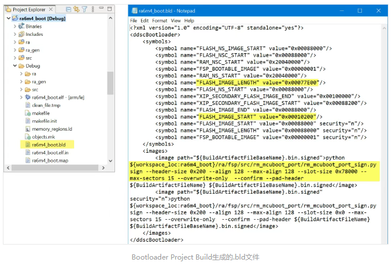Image resolution: width=392 pixels, height=270 pixels.
Task: Click the Project Explorer horizontal scrollbar thumb
Action: [55, 168]
